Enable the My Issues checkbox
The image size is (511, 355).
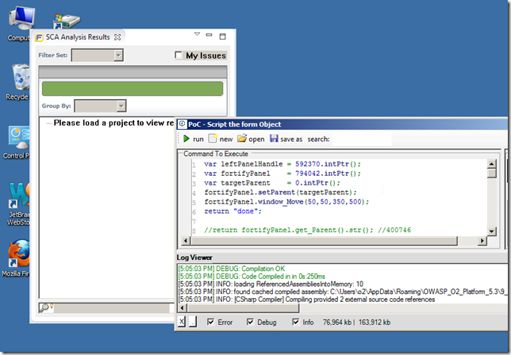click(179, 55)
